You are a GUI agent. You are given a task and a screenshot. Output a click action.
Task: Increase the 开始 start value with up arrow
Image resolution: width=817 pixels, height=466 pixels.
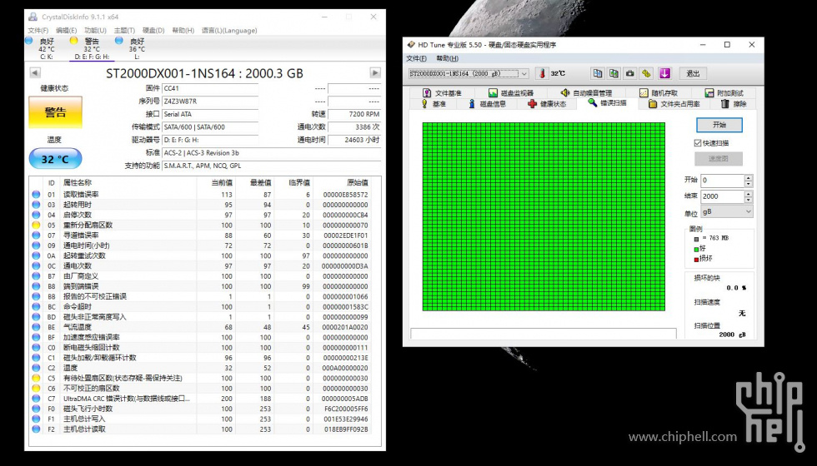click(x=749, y=178)
